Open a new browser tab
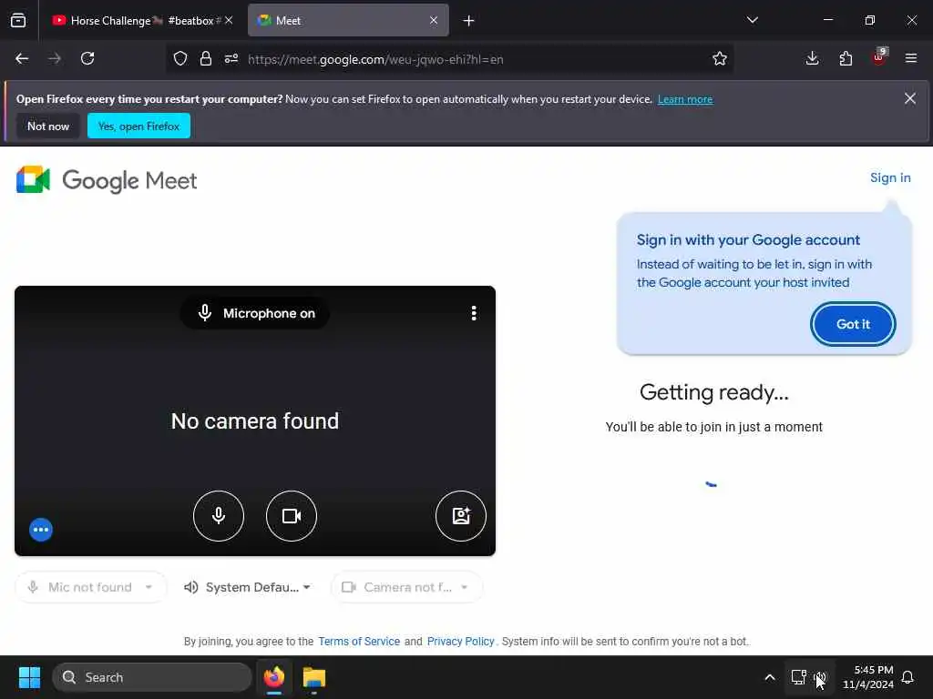 (468, 21)
